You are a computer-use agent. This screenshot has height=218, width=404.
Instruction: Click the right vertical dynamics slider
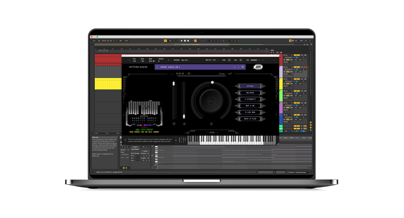click(184, 101)
